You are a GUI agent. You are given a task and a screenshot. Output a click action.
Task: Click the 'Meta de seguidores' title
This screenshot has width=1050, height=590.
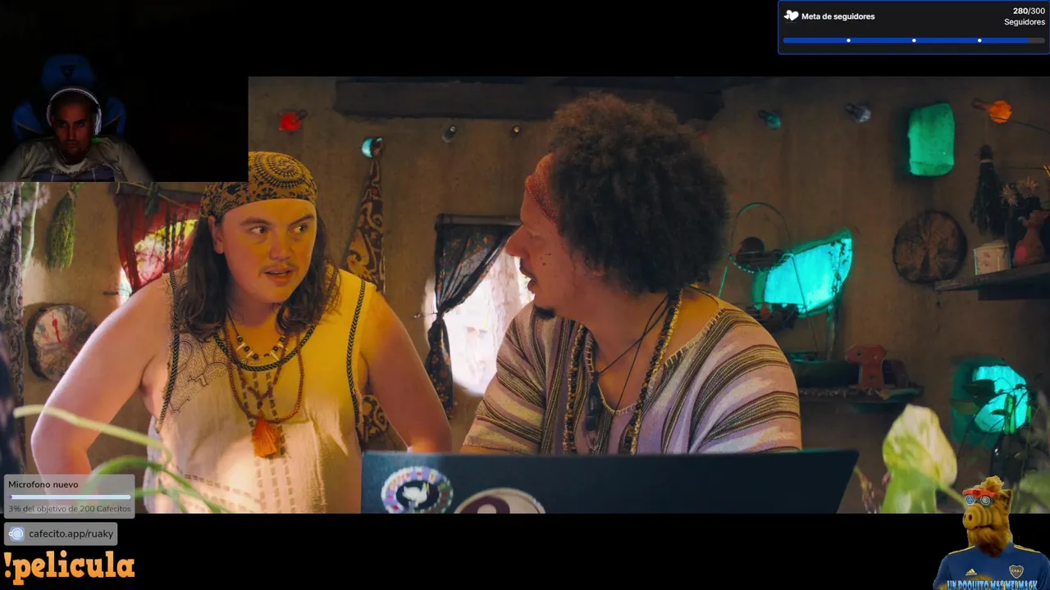pyautogui.click(x=838, y=16)
